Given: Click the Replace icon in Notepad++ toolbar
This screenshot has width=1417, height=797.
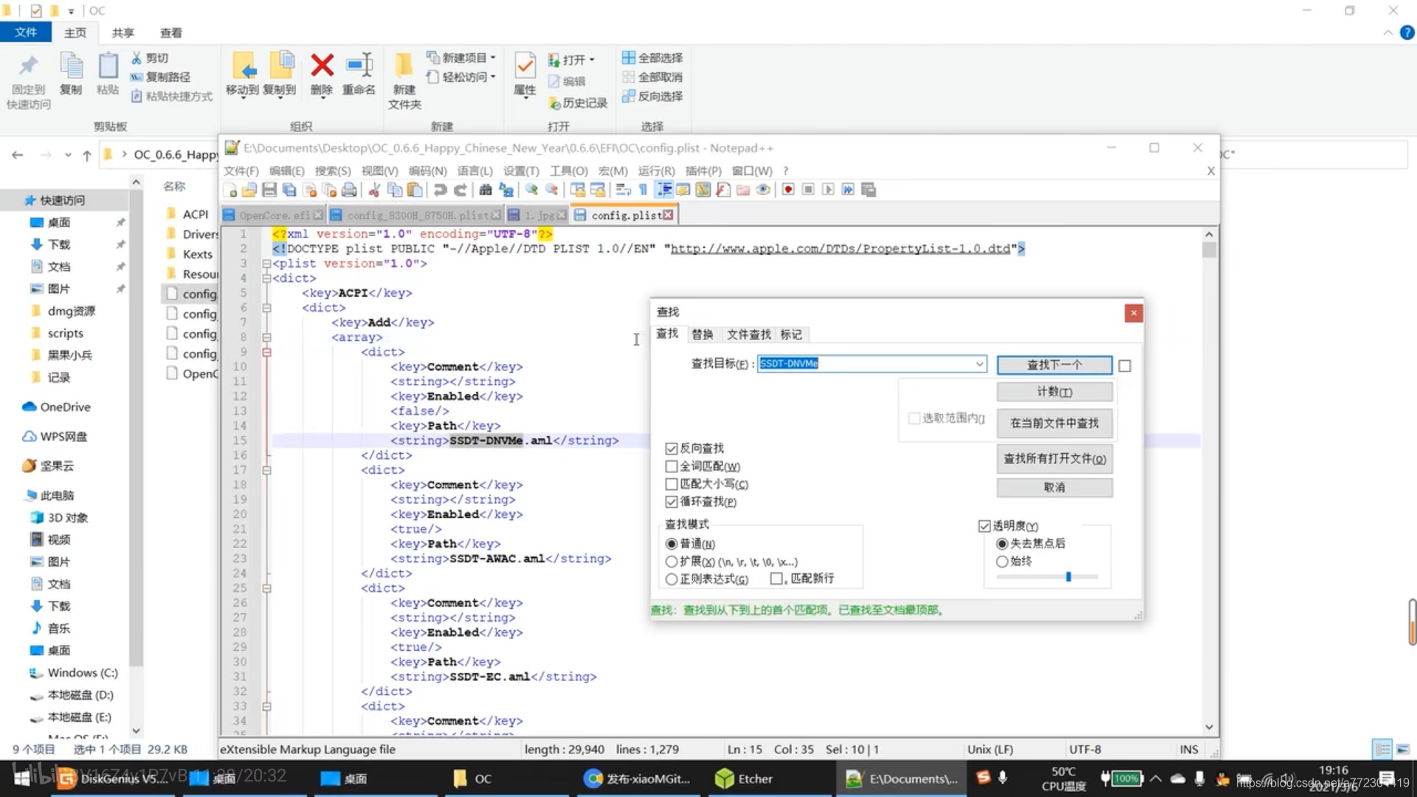Looking at the screenshot, I should click(506, 190).
